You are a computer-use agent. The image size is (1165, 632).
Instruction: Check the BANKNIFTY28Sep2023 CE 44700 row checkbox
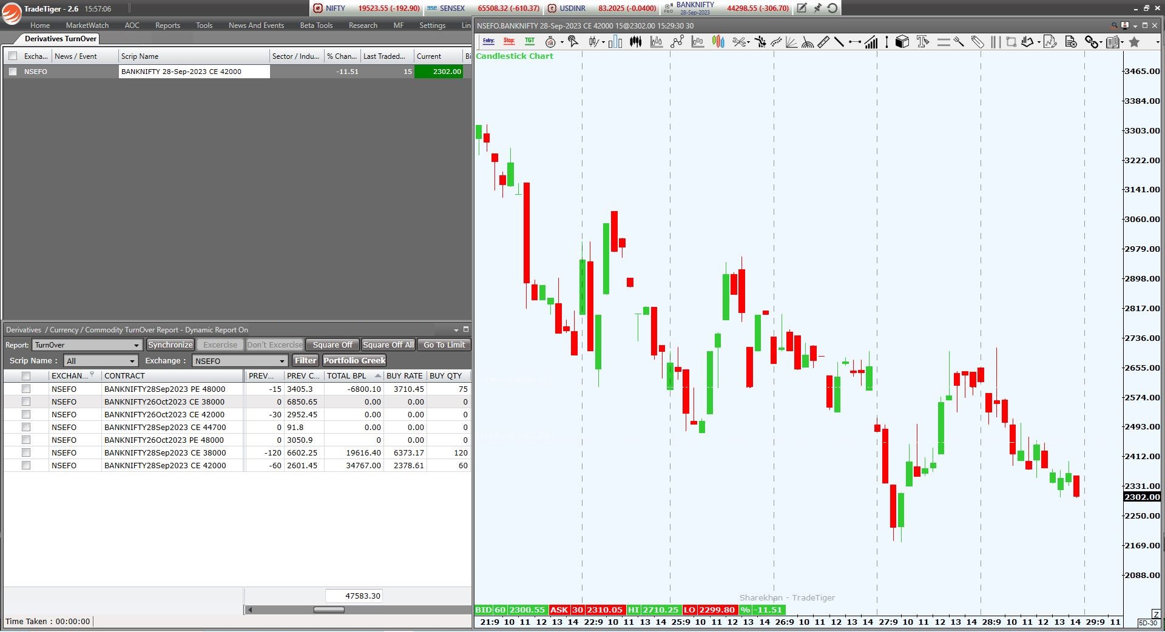(26, 427)
